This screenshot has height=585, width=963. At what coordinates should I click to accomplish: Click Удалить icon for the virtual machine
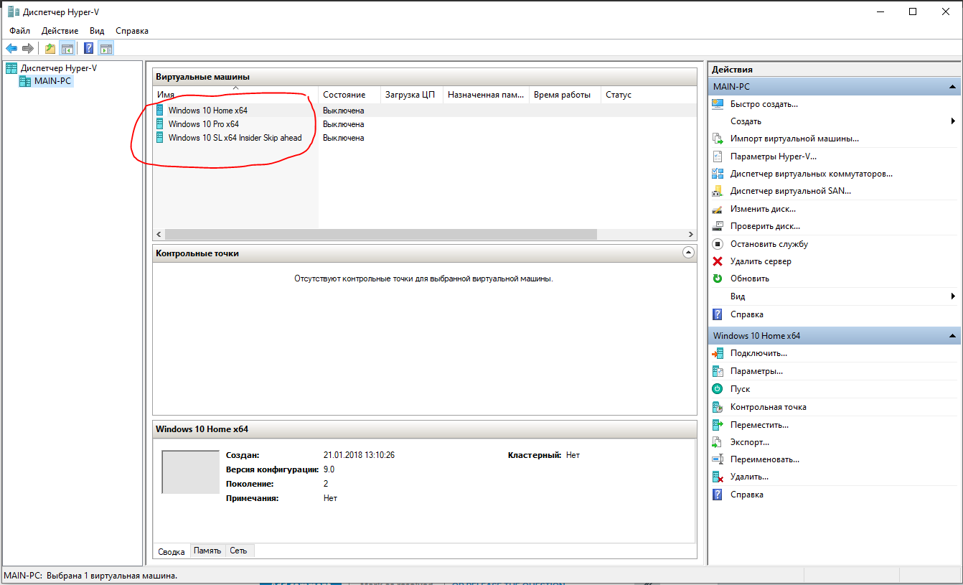point(717,477)
